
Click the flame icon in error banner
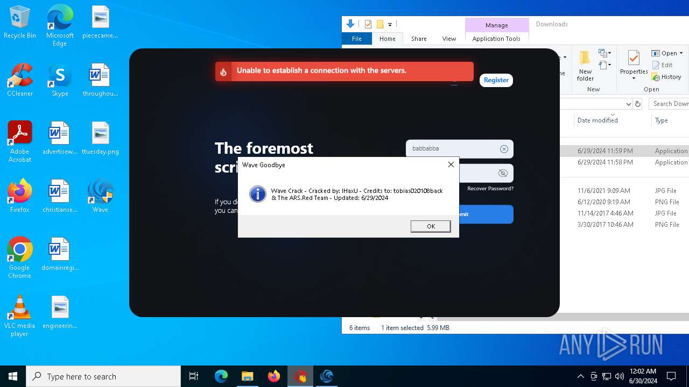click(223, 71)
